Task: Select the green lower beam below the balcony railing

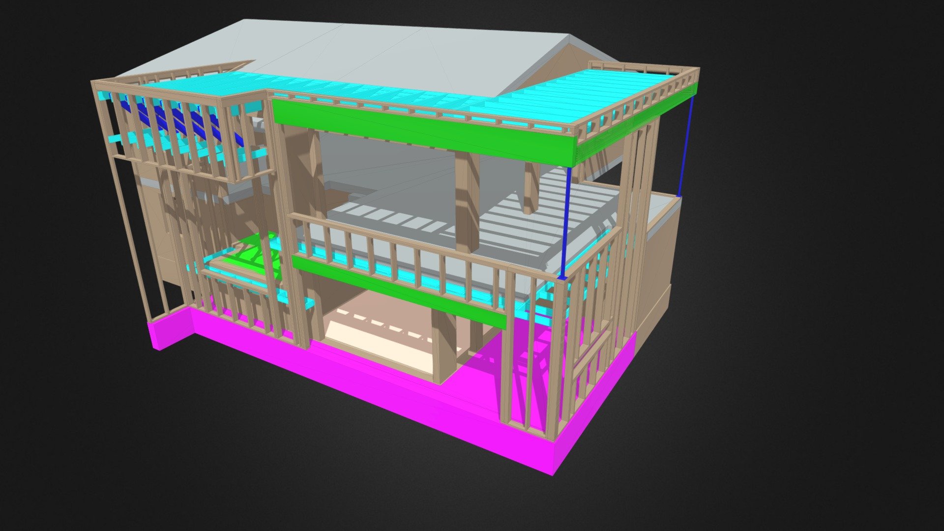Action: pyautogui.click(x=398, y=292)
